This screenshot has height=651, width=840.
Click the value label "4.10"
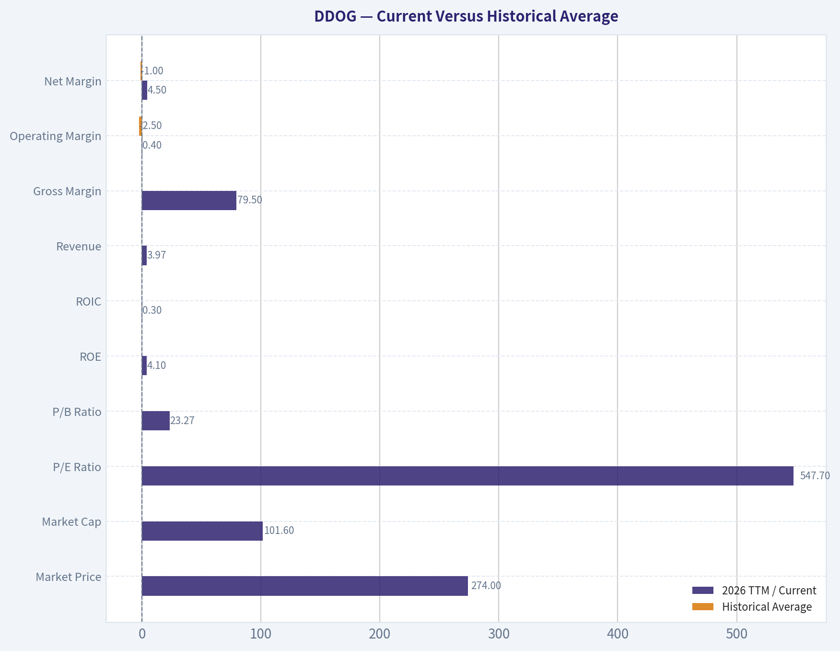tap(157, 366)
